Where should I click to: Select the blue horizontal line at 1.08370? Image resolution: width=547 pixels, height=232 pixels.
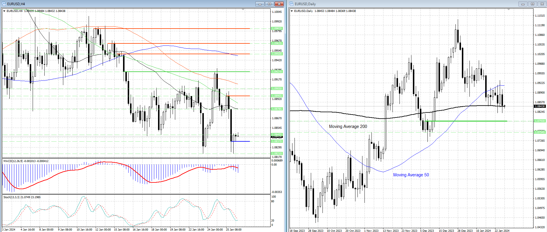point(240,141)
